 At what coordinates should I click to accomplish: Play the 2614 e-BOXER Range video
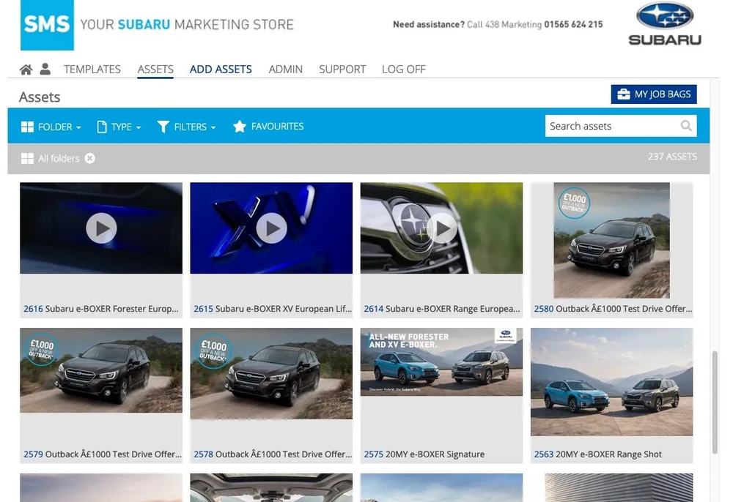click(442, 228)
